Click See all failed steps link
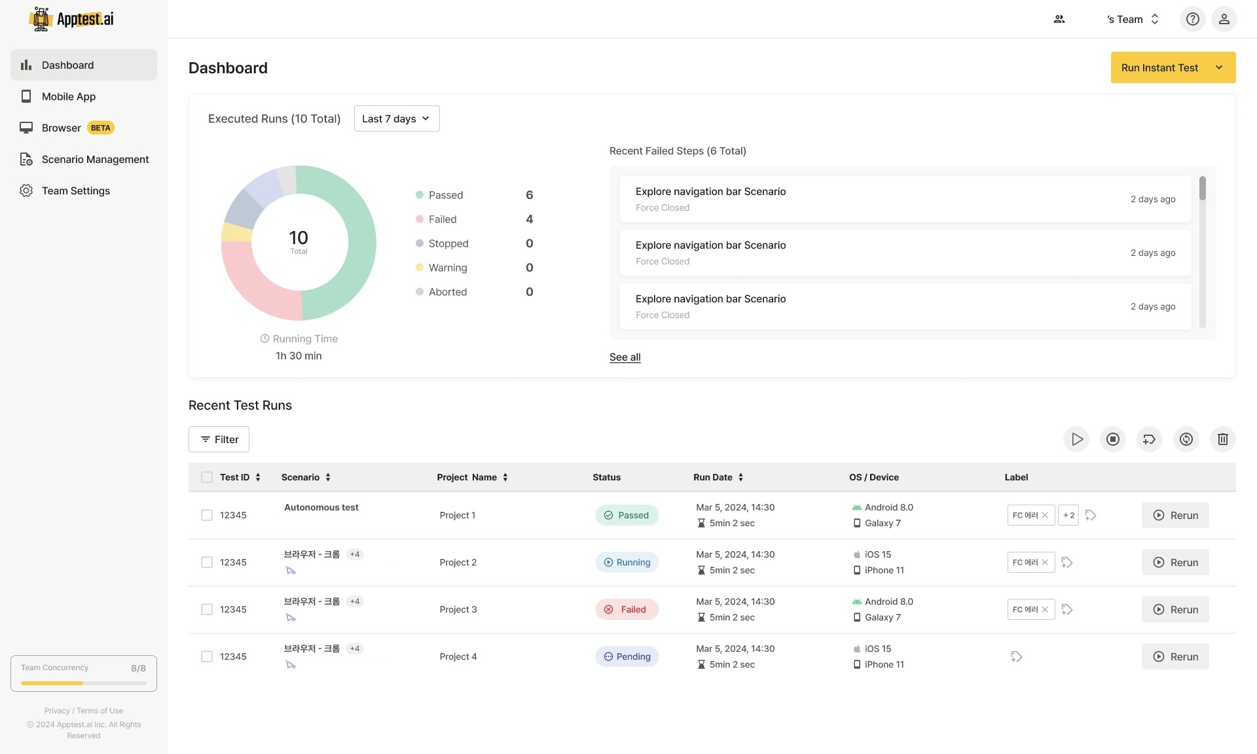This screenshot has width=1257, height=754. point(625,357)
